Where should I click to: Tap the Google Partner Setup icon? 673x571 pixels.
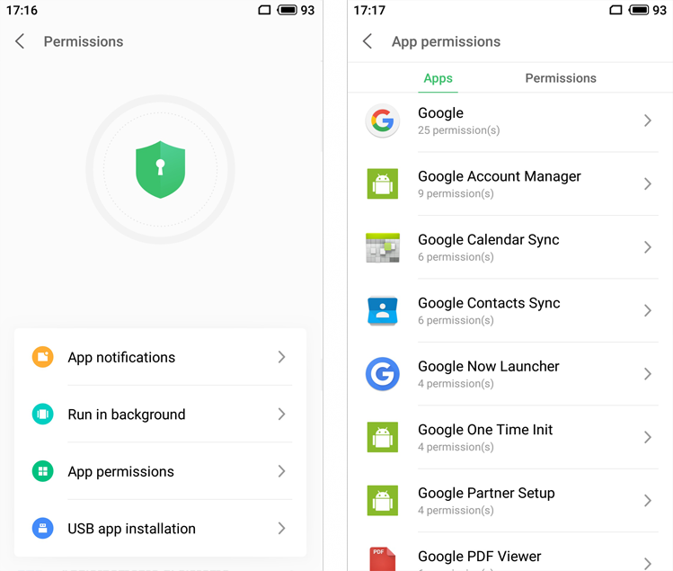383,501
